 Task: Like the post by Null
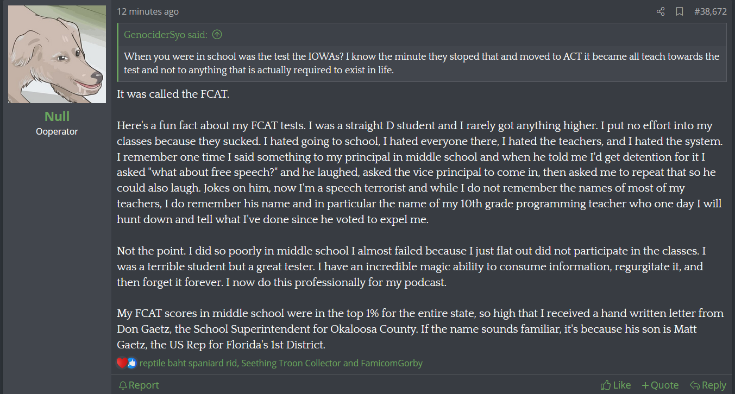point(616,385)
